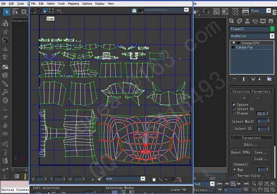Click the Scale tool in UVW toolbar
The image size is (277, 194).
click(45, 10)
